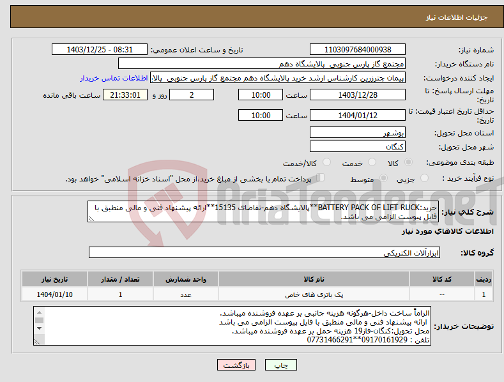Click the buyer notes scrollbar down arrow

click(x=39, y=328)
